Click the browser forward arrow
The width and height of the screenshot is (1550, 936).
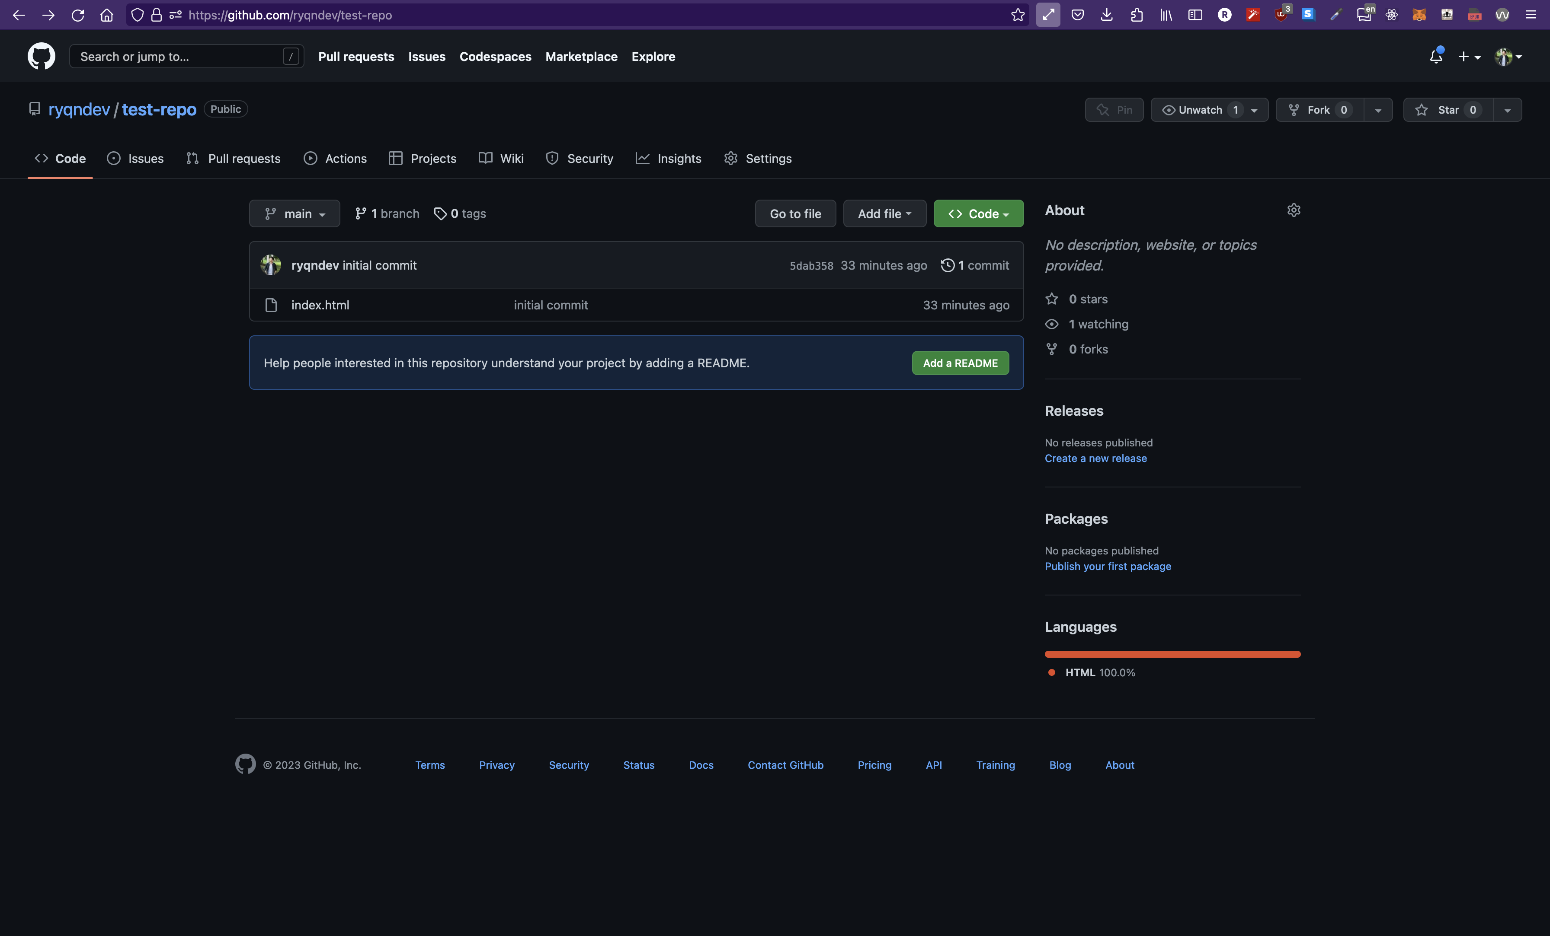click(48, 15)
